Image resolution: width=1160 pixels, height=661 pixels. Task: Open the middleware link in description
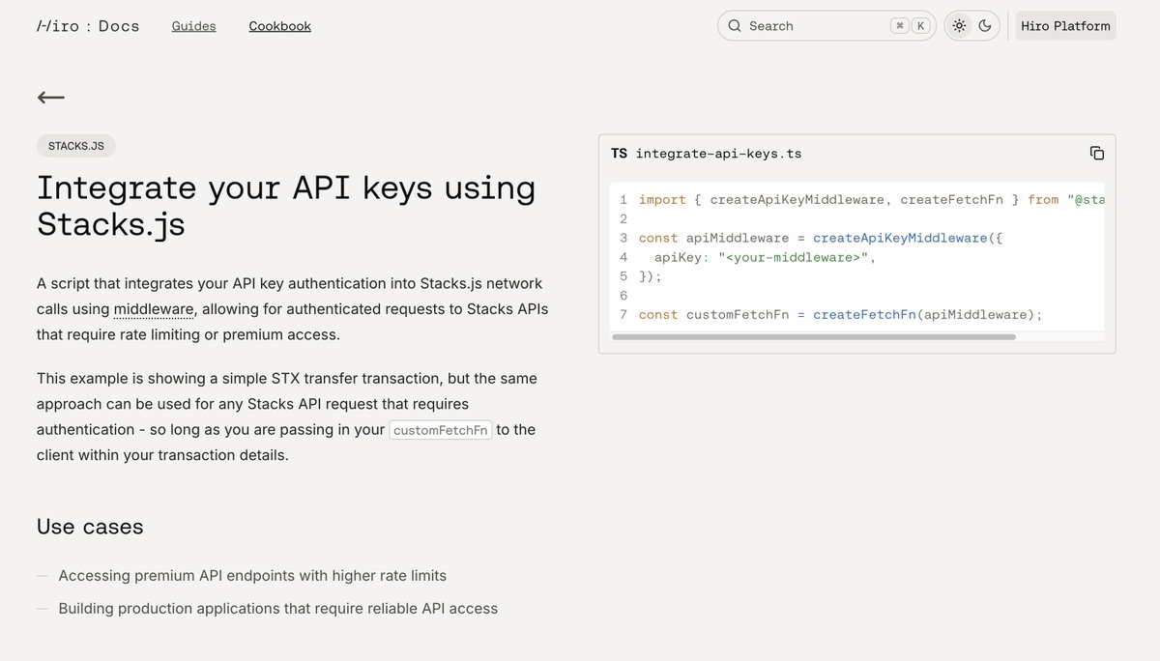tap(154, 309)
